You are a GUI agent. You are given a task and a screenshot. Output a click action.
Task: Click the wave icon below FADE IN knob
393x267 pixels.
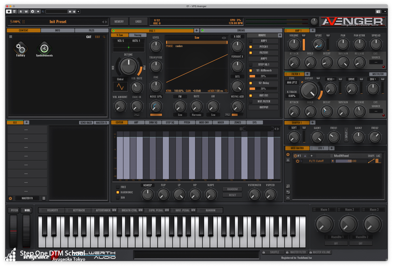[137, 115]
